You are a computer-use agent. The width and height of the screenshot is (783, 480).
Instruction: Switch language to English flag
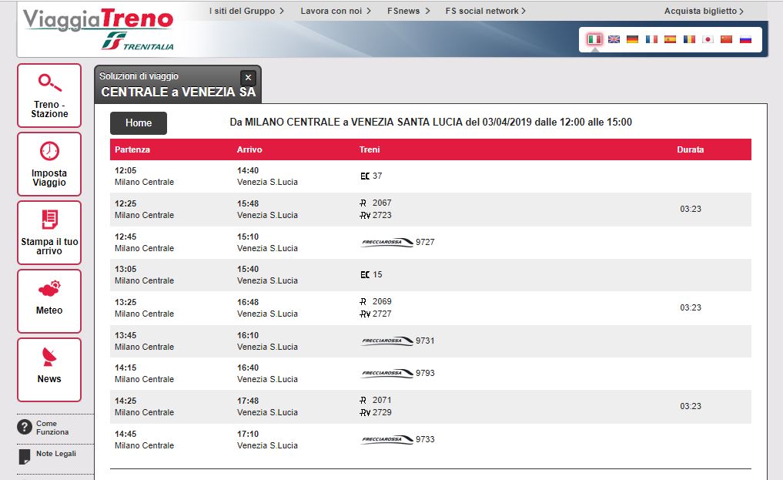tap(614, 39)
